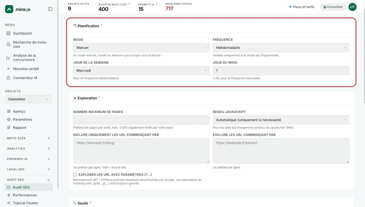Enable Explorer les URL avec paramètres checkbox
Screen dimensions: 365x207
tap(75, 175)
